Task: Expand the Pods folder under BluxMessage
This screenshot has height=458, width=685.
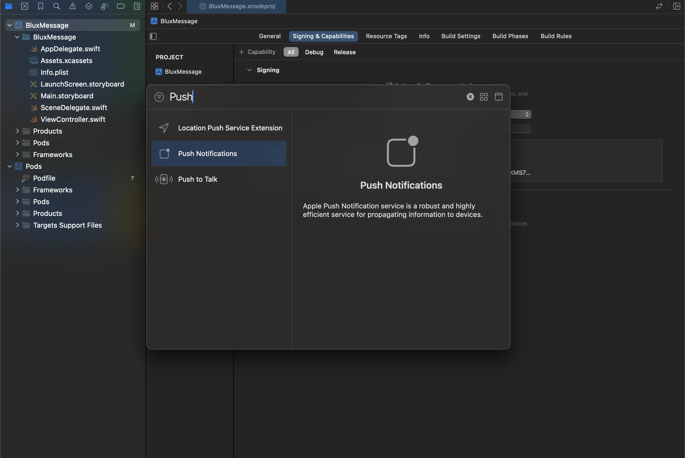Action: pyautogui.click(x=17, y=143)
